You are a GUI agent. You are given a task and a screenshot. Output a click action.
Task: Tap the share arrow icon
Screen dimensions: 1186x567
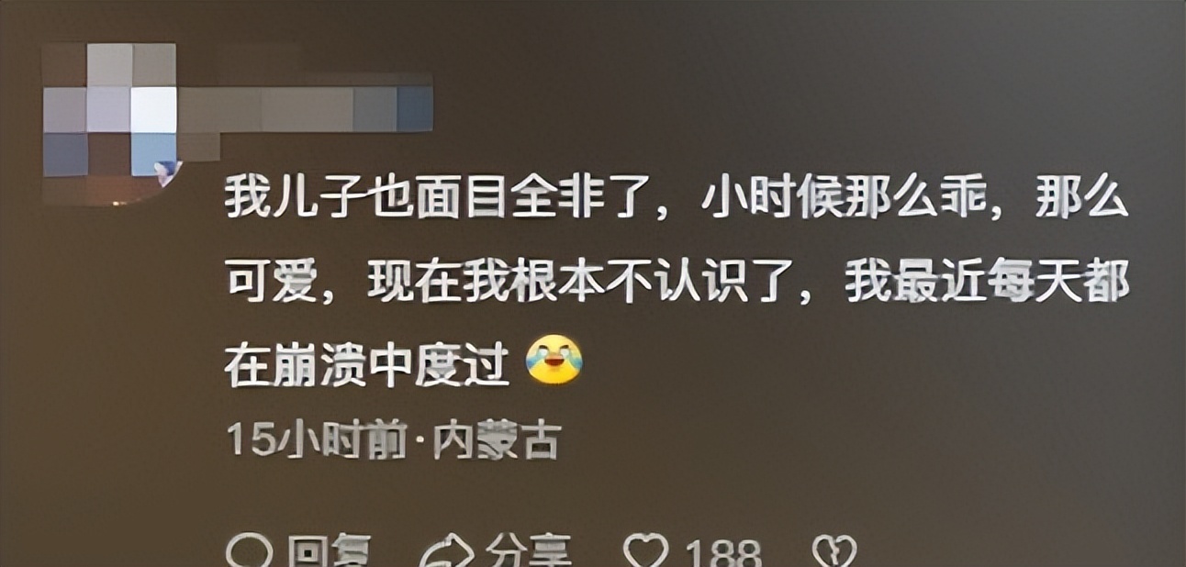click(x=447, y=553)
